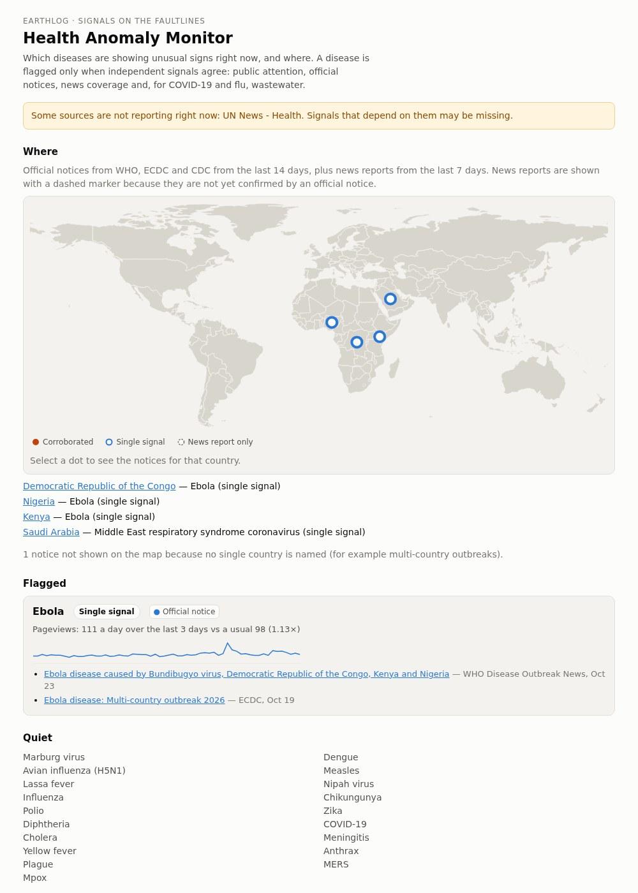Click 'Polio' in Quiet list
Screen dimensions: 638x893
pos(33,811)
